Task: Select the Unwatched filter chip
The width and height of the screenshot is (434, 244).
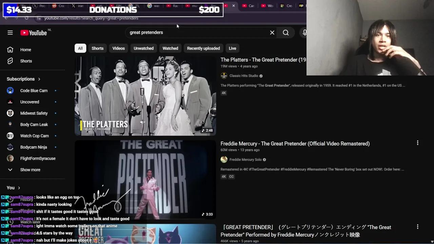Action: [x=143, y=48]
